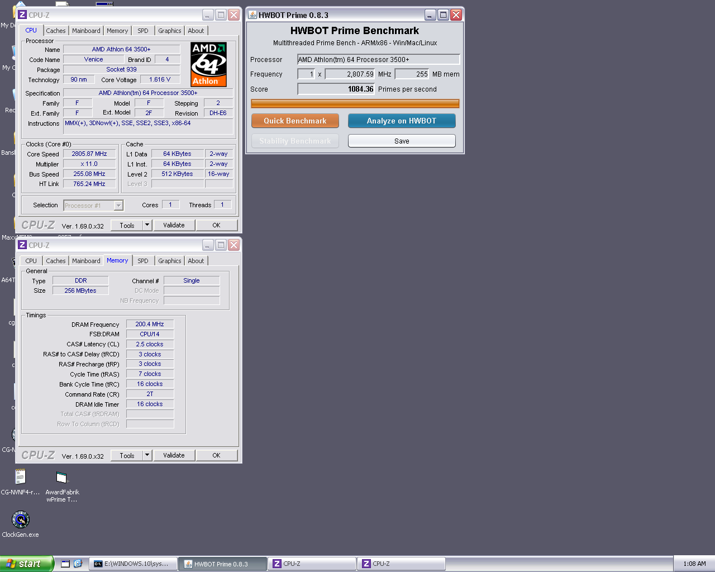This screenshot has width=715, height=572.
Task: Open Caches tab in upper CPU-Z window
Action: pos(56,31)
